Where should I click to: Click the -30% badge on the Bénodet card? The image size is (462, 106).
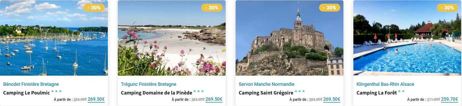pyautogui.click(x=94, y=8)
